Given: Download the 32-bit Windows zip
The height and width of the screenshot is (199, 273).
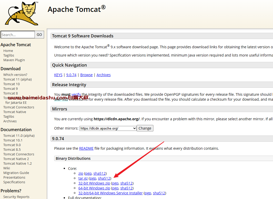Looking at the screenshot, I should tap(94, 183).
